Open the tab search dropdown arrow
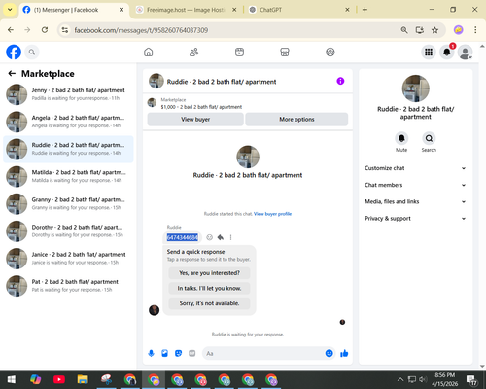 pos(10,10)
